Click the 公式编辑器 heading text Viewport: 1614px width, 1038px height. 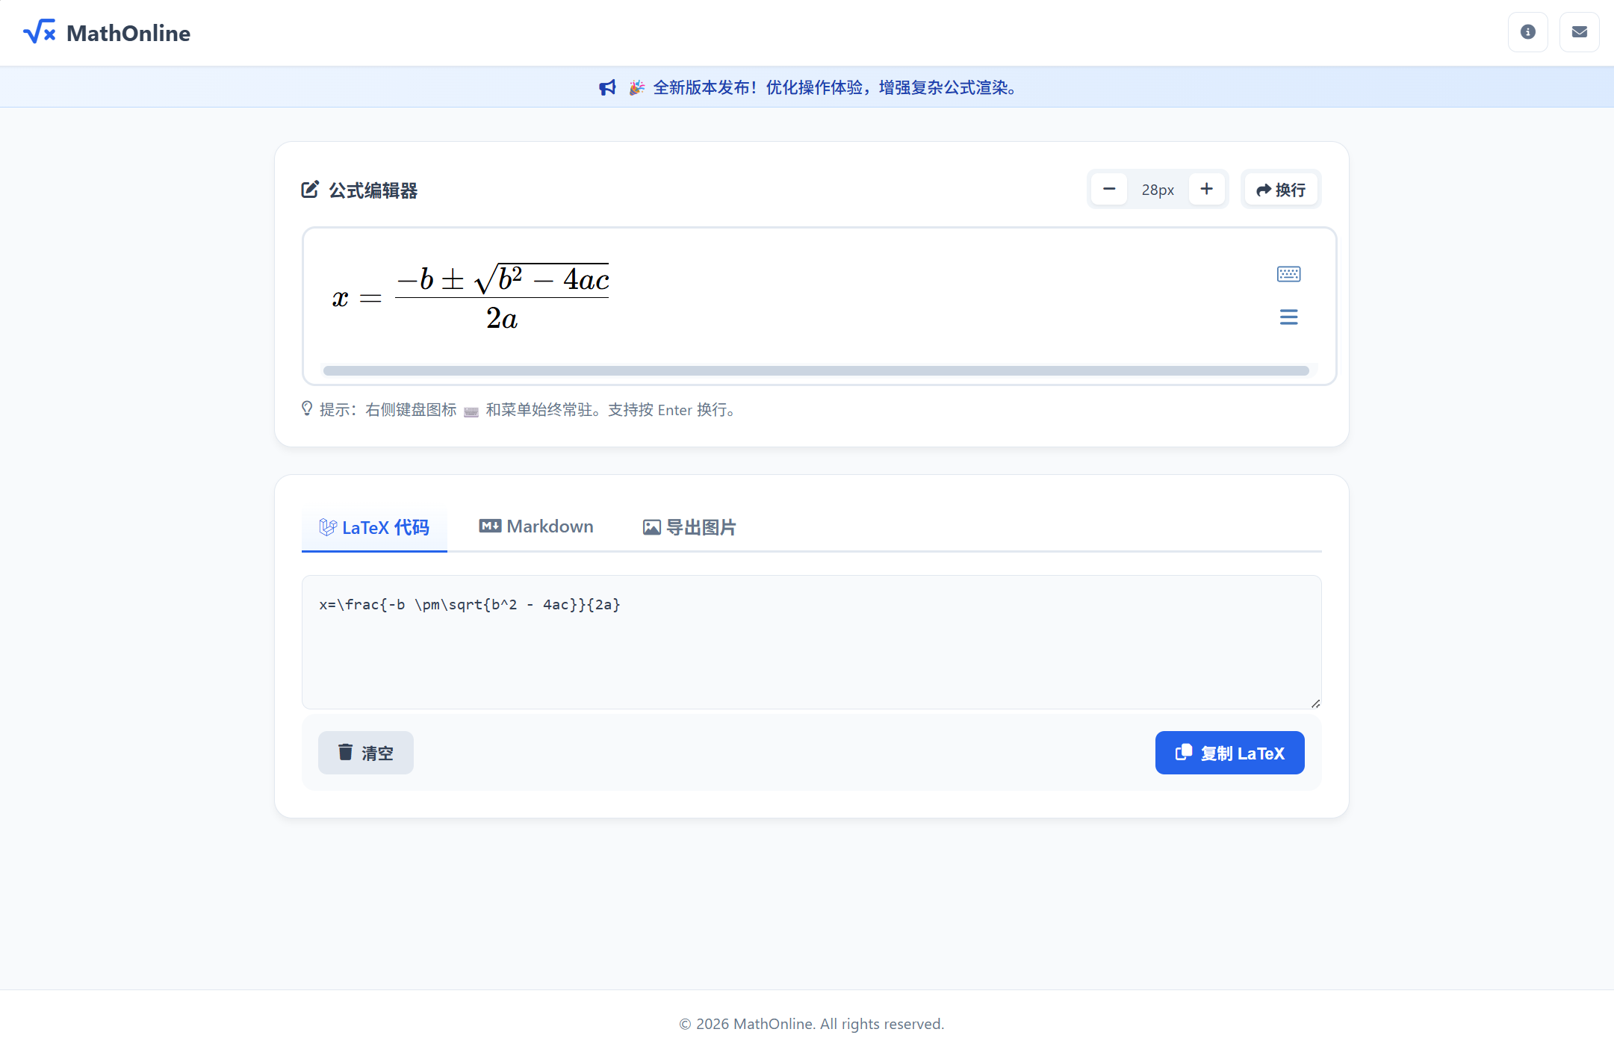pyautogui.click(x=373, y=190)
